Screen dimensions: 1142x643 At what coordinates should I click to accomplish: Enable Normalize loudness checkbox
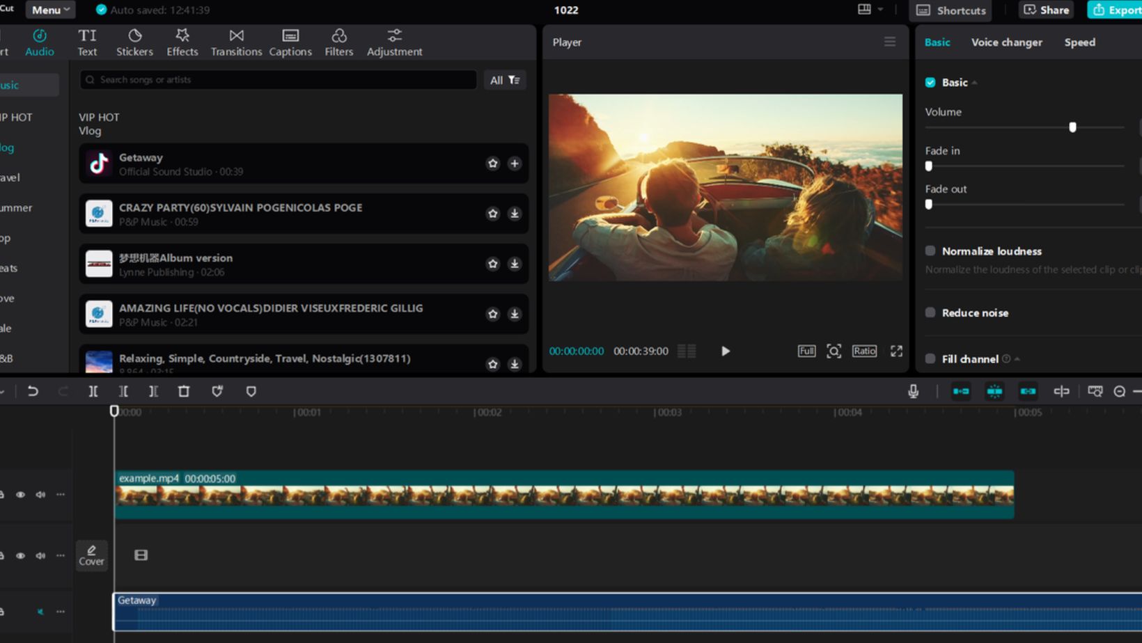(x=930, y=251)
